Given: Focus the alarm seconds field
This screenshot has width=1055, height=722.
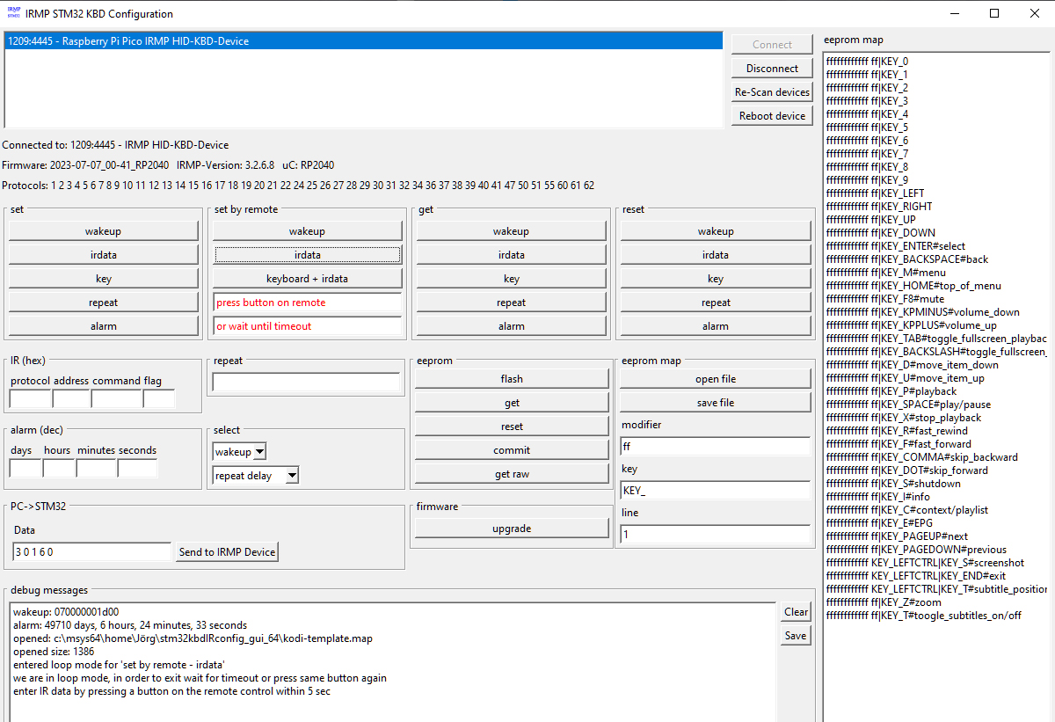Looking at the screenshot, I should (x=137, y=468).
